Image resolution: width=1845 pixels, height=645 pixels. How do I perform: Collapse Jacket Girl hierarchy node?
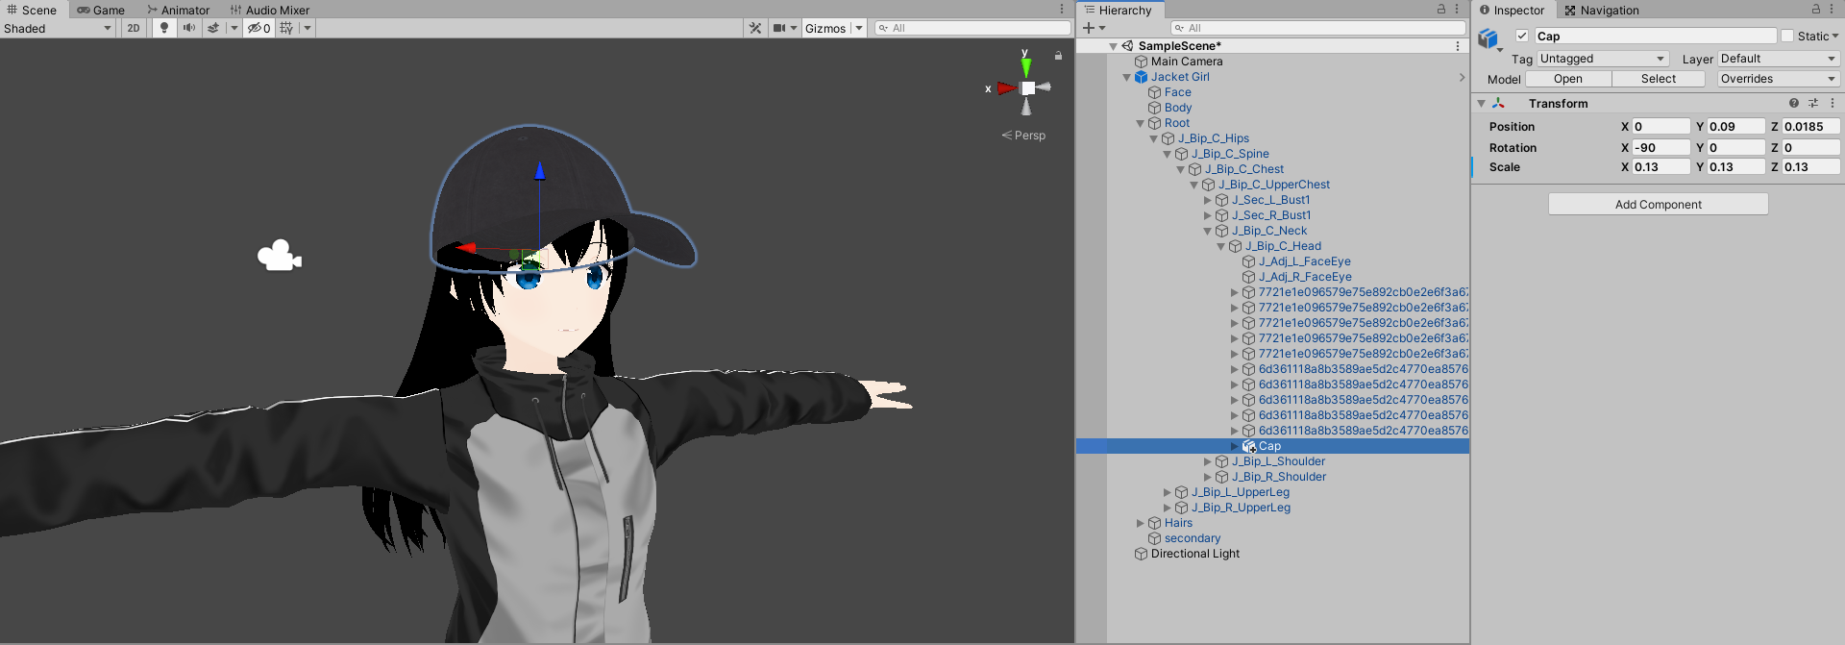tap(1127, 77)
